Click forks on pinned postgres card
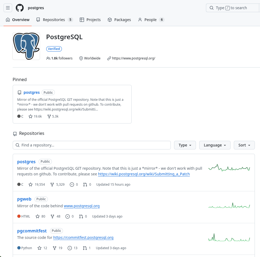The width and height of the screenshot is (260, 257). tap(53, 116)
